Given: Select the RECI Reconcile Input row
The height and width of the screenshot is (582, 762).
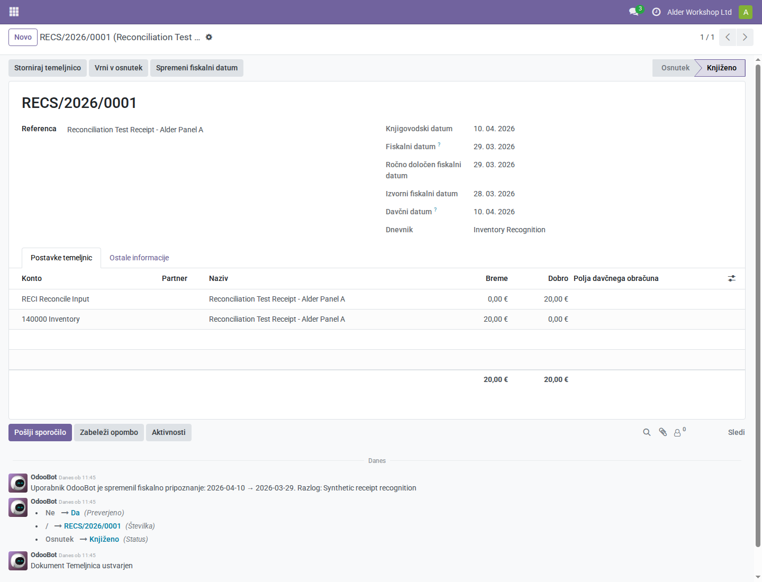Looking at the screenshot, I should (377, 299).
